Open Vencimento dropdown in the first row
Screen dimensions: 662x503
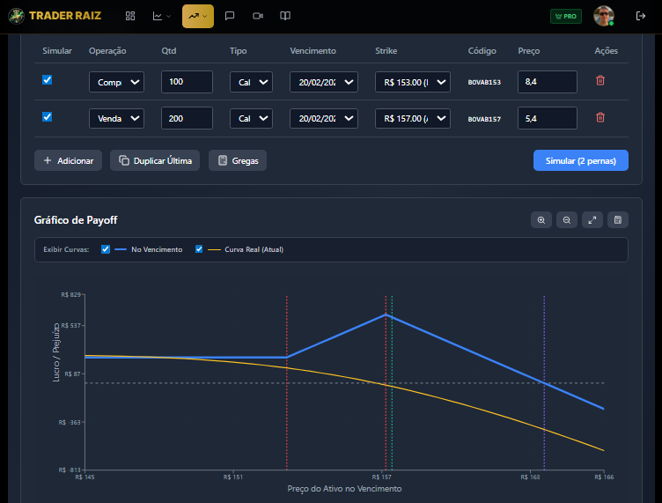click(x=323, y=82)
